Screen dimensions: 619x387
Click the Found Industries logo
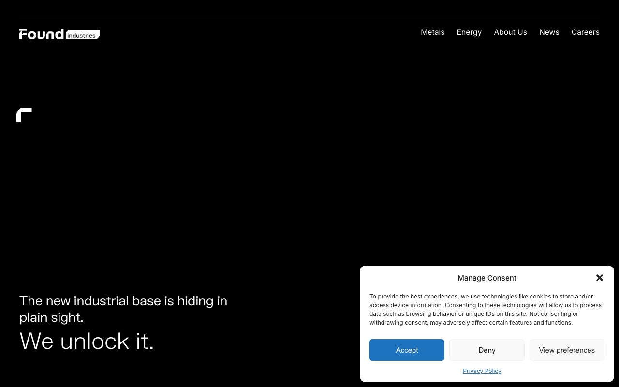59,34
